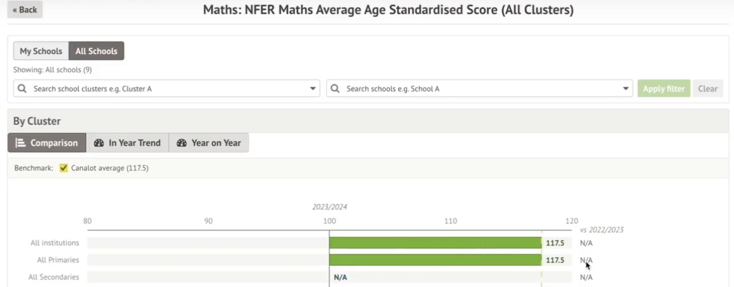Uncheck the Canalot average benchmark checkbox
The width and height of the screenshot is (734, 287).
63,168
